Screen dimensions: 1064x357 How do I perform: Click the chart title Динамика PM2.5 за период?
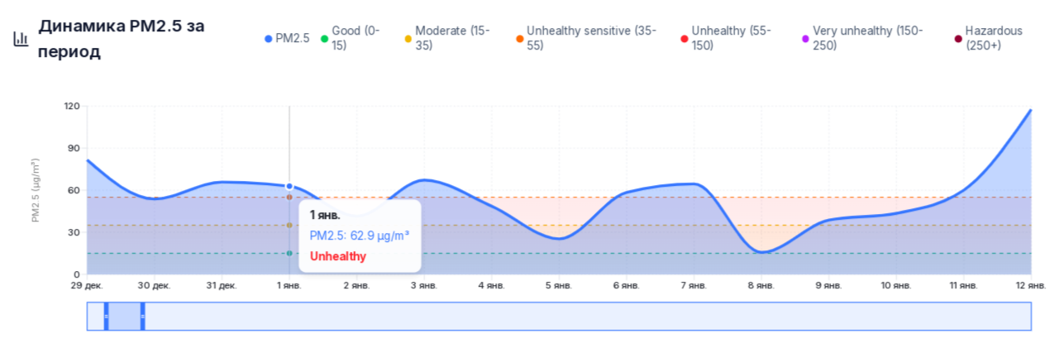[122, 38]
